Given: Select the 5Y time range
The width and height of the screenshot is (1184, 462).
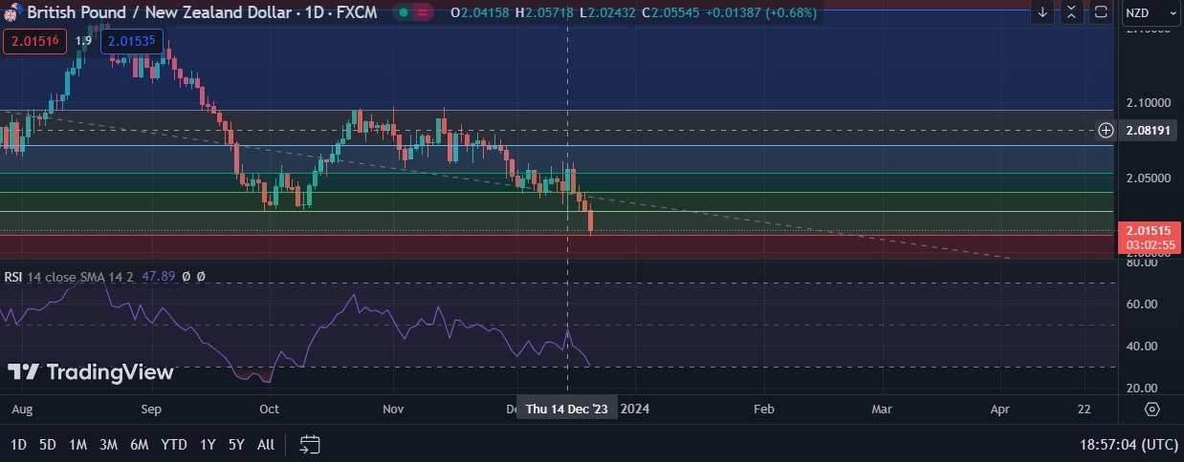Looking at the screenshot, I should pyautogui.click(x=236, y=444).
